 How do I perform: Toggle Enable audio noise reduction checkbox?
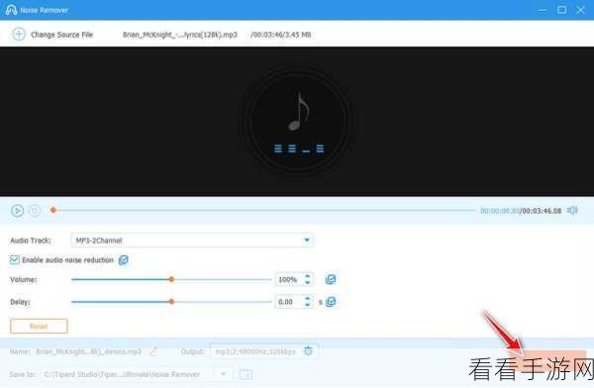tap(15, 260)
